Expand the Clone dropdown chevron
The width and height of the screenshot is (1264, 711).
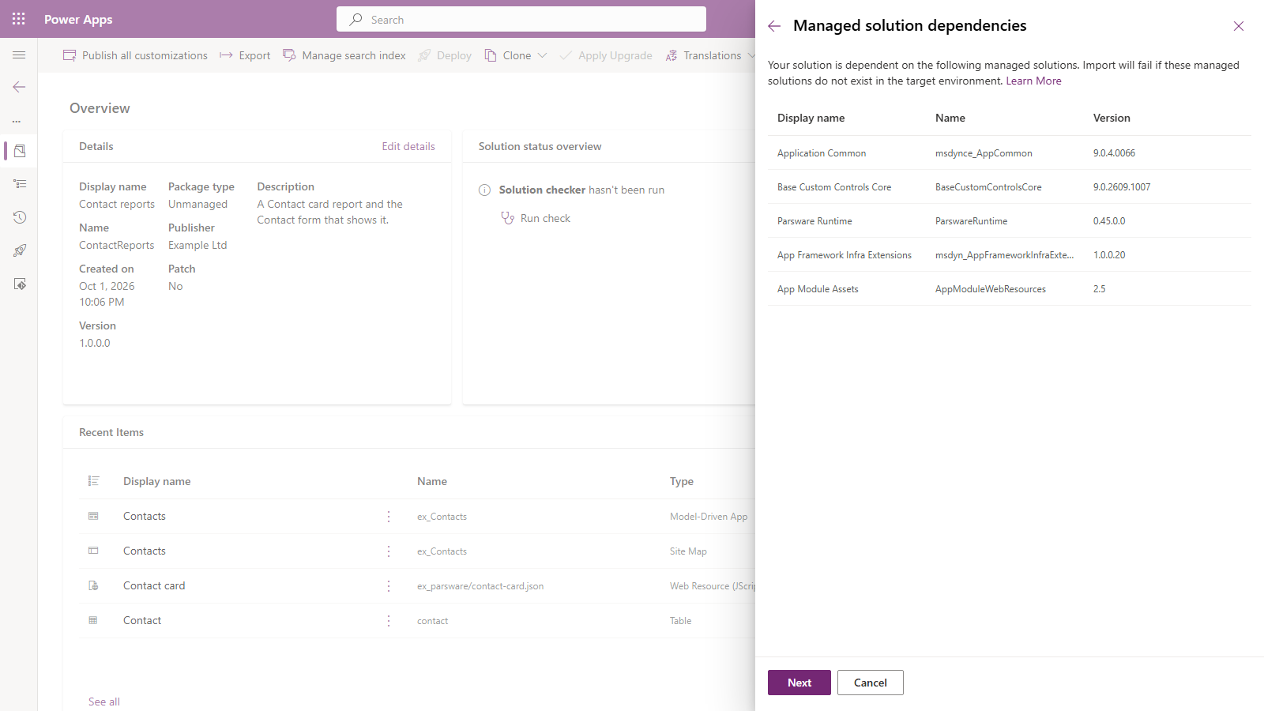(x=542, y=55)
